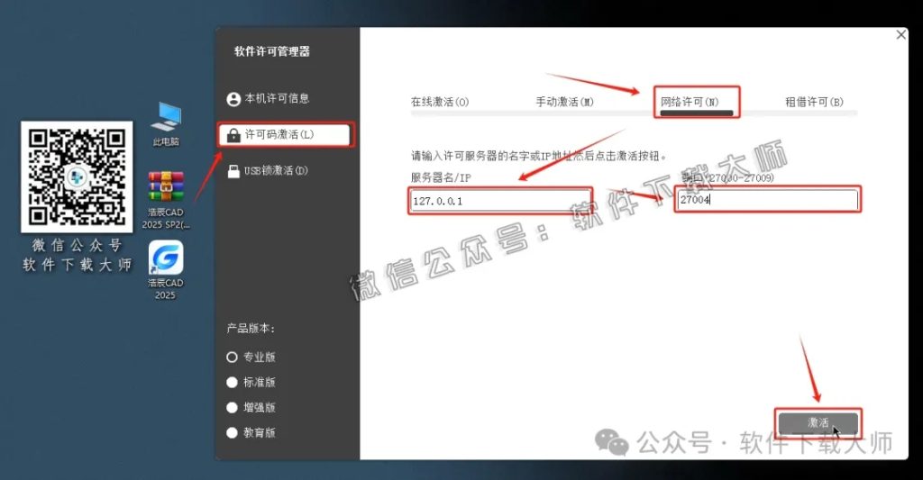Image resolution: width=923 pixels, height=480 pixels.
Task: Close the license manager window
Action: pyautogui.click(x=901, y=35)
